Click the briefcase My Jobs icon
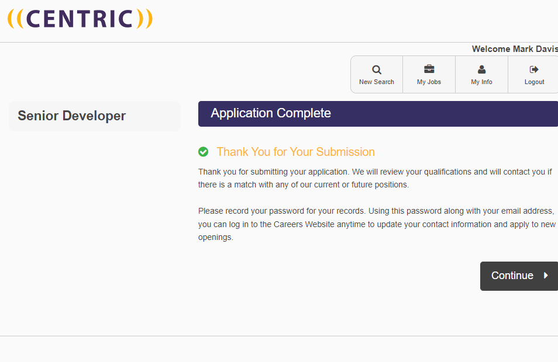This screenshot has width=558, height=362. pyautogui.click(x=429, y=69)
